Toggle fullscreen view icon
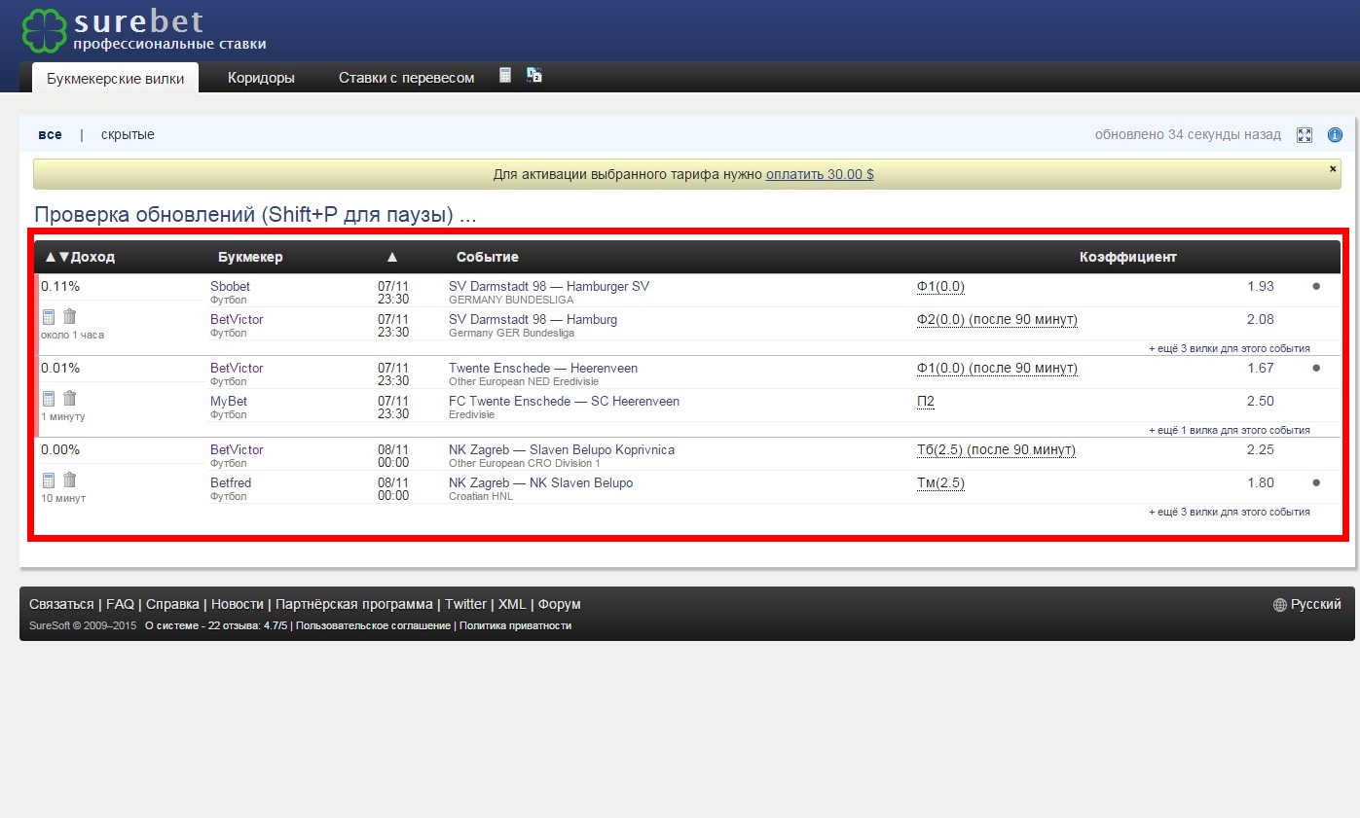Viewport: 1360px width, 818px height. point(1305,135)
